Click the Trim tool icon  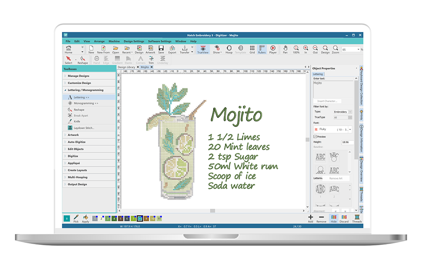click(x=151, y=59)
